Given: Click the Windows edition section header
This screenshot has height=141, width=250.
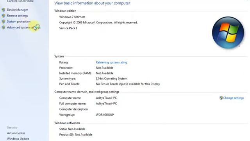Looking at the screenshot, I should point(65,11).
